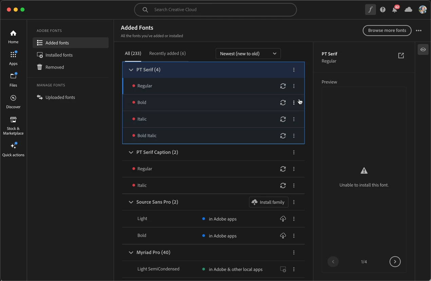Select Installed fonts in sidebar
Viewport: 431px width, 281px height.
[x=71, y=55]
